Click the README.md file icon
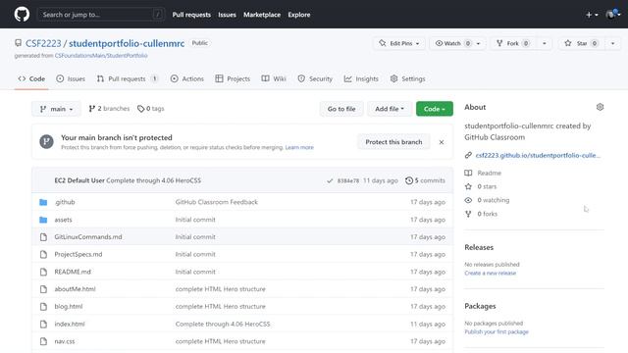This screenshot has height=353, width=628. point(43,272)
